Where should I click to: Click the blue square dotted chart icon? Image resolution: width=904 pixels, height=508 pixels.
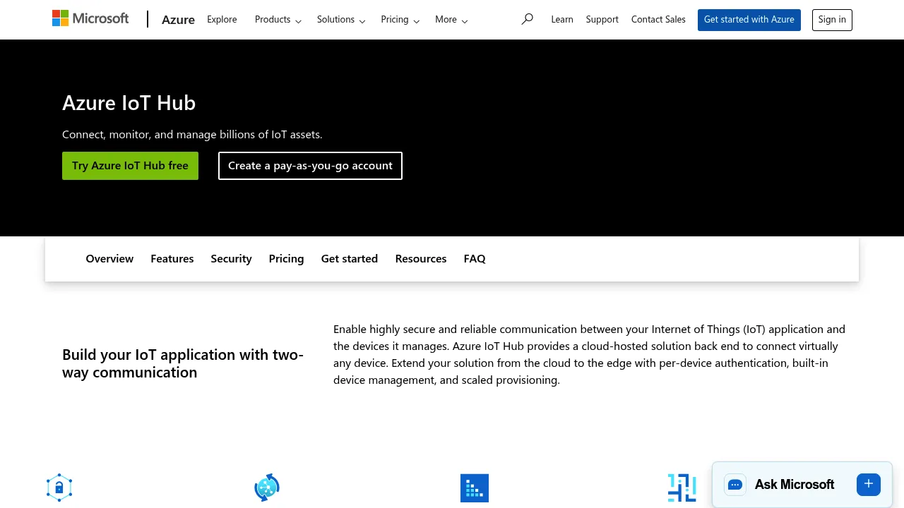coord(475,488)
